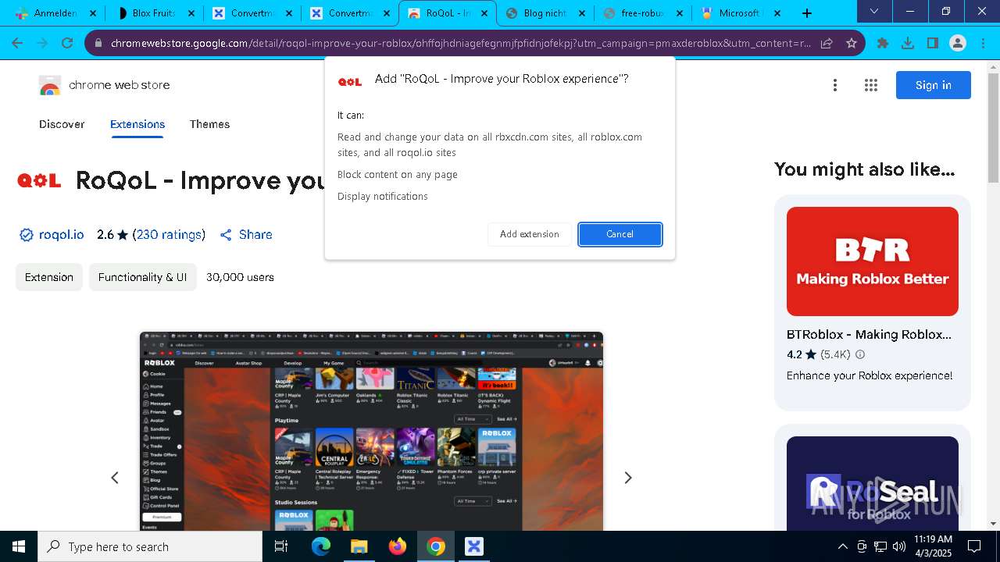Show previous screenshot in carousel
Image resolution: width=1000 pixels, height=562 pixels.
pos(115,478)
